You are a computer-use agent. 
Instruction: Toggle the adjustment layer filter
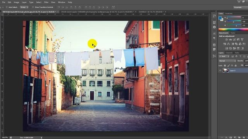point(236,56)
